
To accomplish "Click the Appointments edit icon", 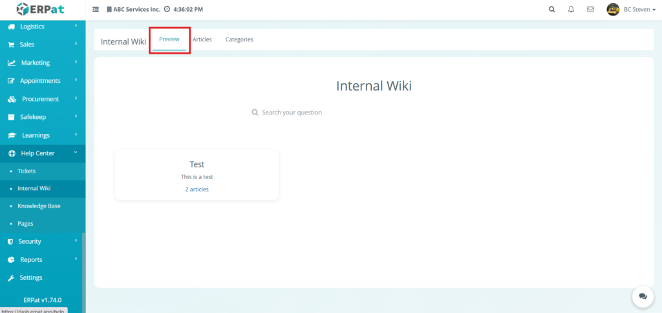I will (x=12, y=81).
